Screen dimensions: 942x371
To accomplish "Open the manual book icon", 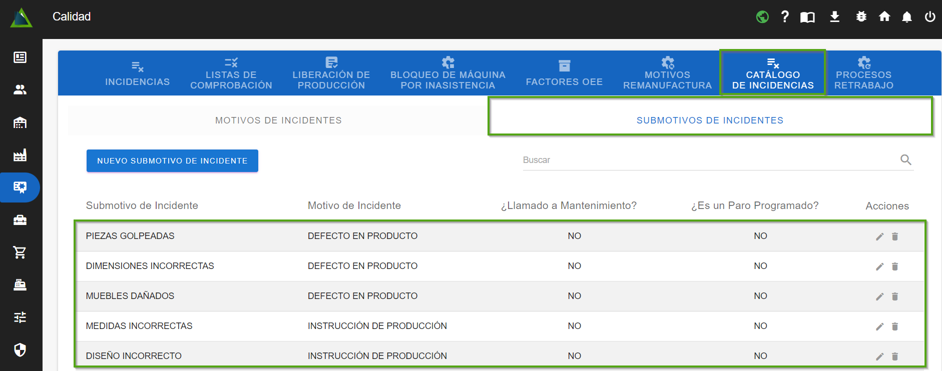I will click(x=807, y=17).
